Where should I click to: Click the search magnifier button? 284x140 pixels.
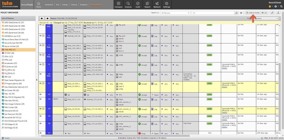(236, 13)
